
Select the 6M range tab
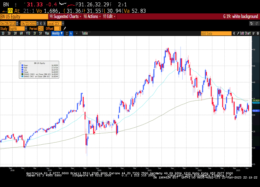click(x=22, y=33)
